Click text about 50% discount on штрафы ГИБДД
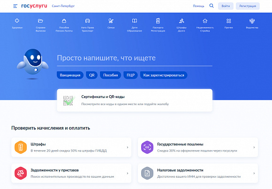 coord(68,151)
